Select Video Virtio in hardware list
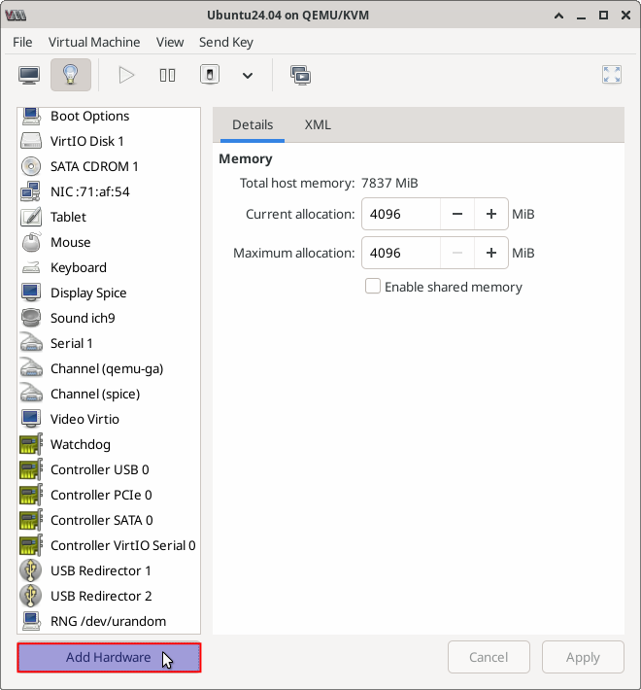 click(84, 419)
